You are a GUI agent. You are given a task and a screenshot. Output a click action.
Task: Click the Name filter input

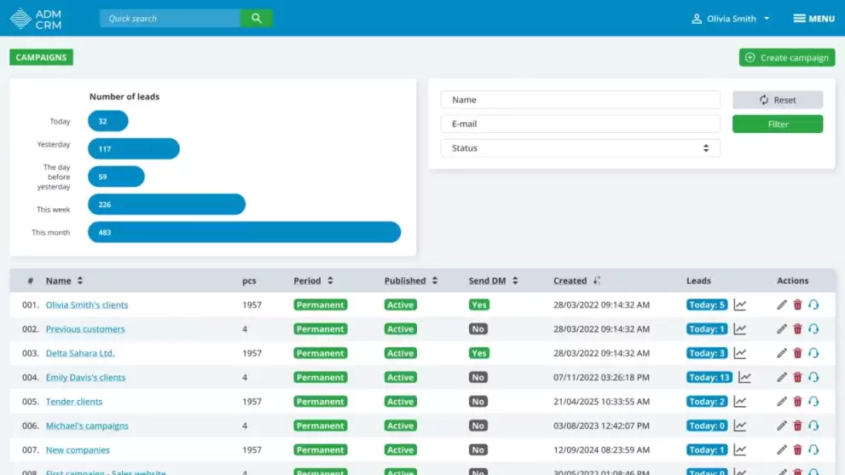[580, 100]
